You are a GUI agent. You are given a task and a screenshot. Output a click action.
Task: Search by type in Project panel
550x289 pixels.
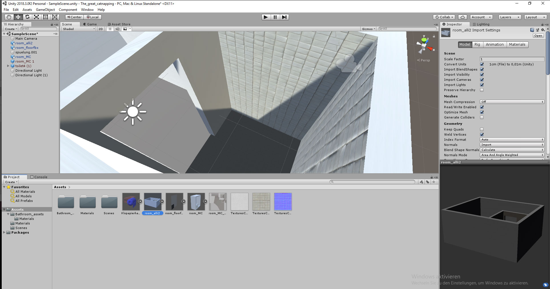point(421,182)
